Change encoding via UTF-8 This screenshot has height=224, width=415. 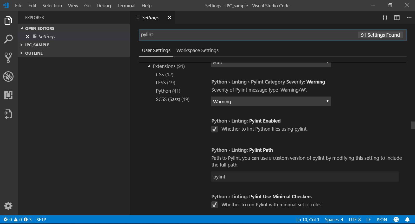pyautogui.click(x=355, y=220)
